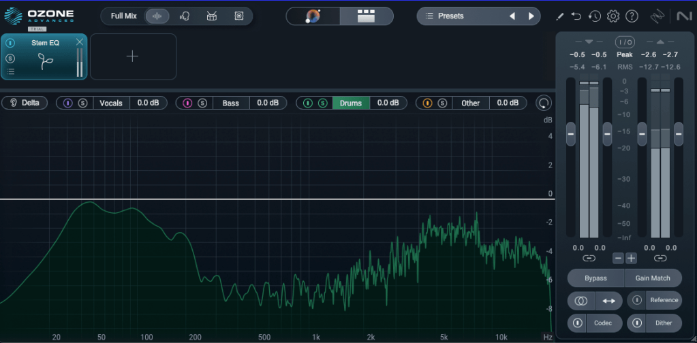697x343 pixels.
Task: Open Ozone settings gear
Action: click(x=613, y=16)
